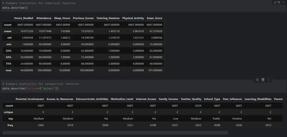Screen dimensions: 287x137
Task: Click the School_Type column header
Action: [x=212, y=99]
